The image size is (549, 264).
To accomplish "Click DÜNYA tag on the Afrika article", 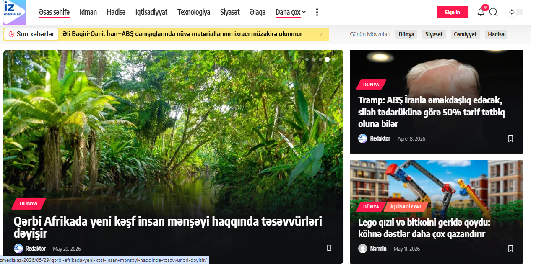I will click(x=29, y=204).
